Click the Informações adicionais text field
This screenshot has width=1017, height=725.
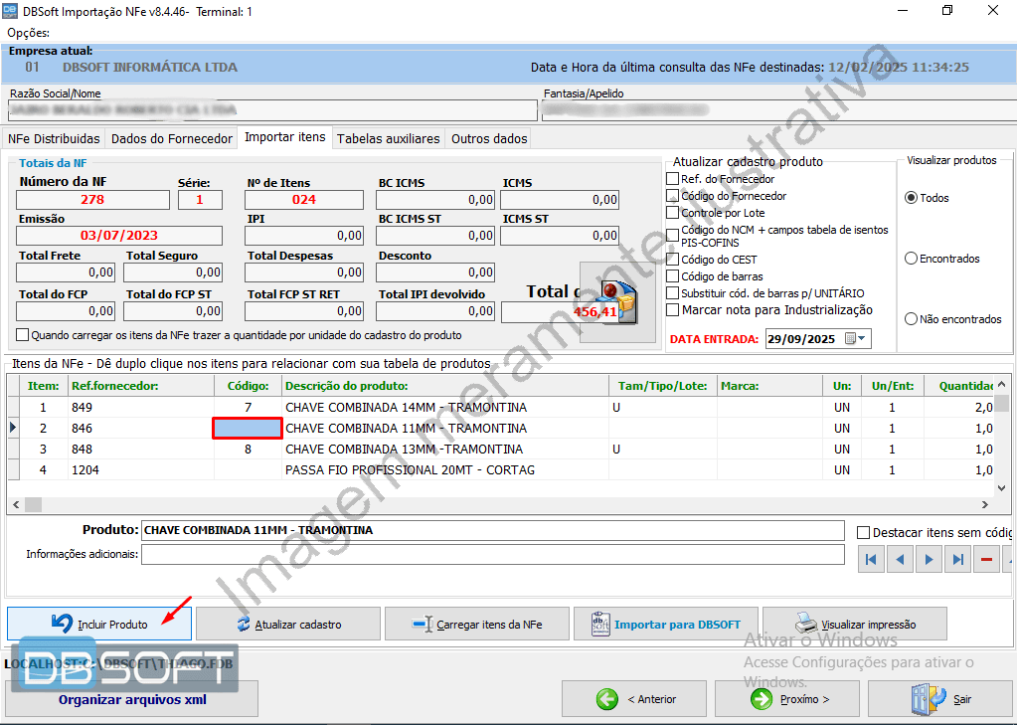pos(492,555)
